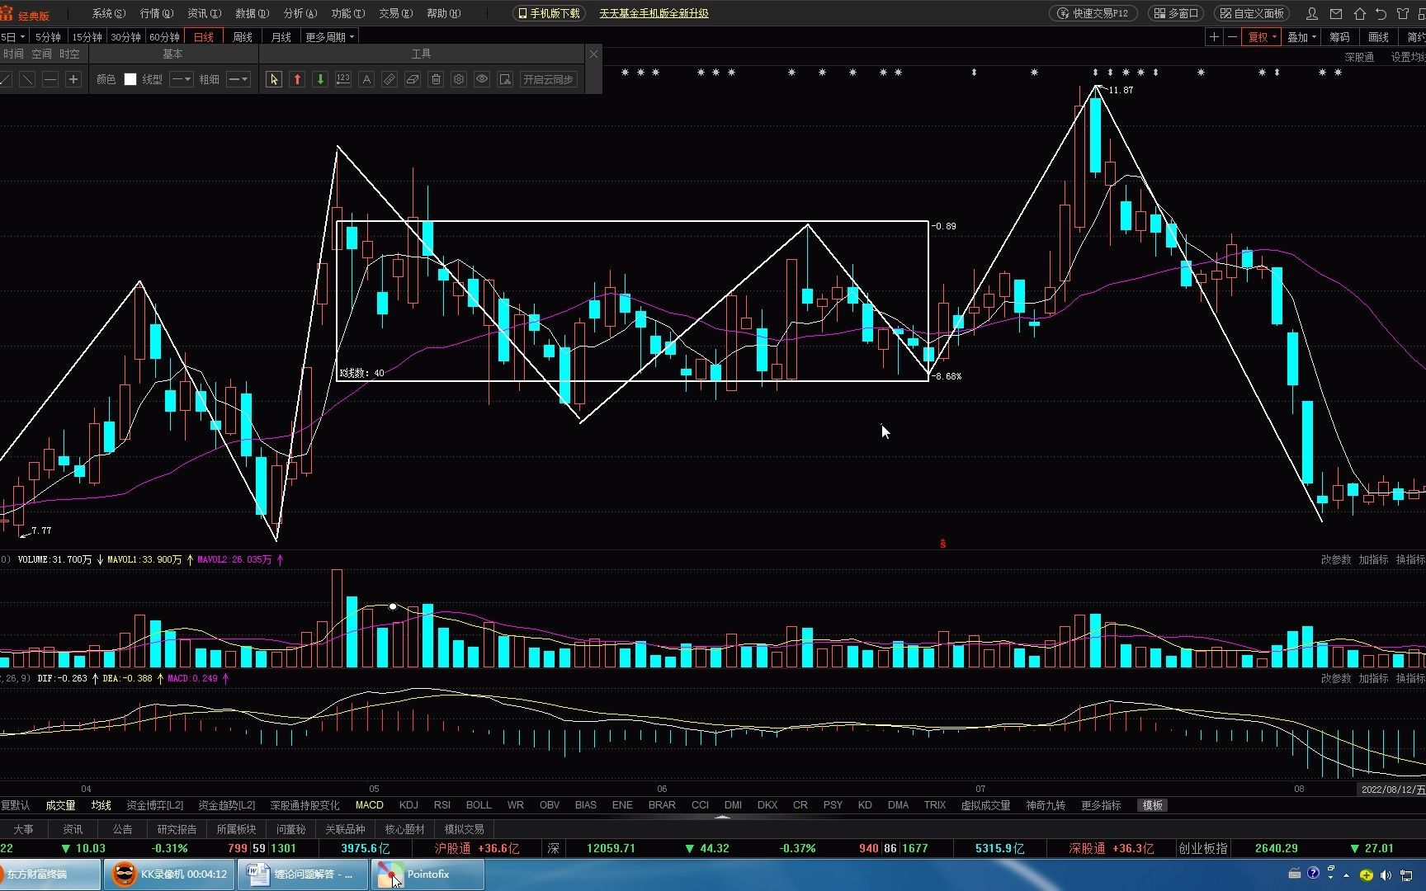This screenshot has width=1426, height=891.
Task: Click the 快速交易F12 button
Action: [x=1093, y=13]
